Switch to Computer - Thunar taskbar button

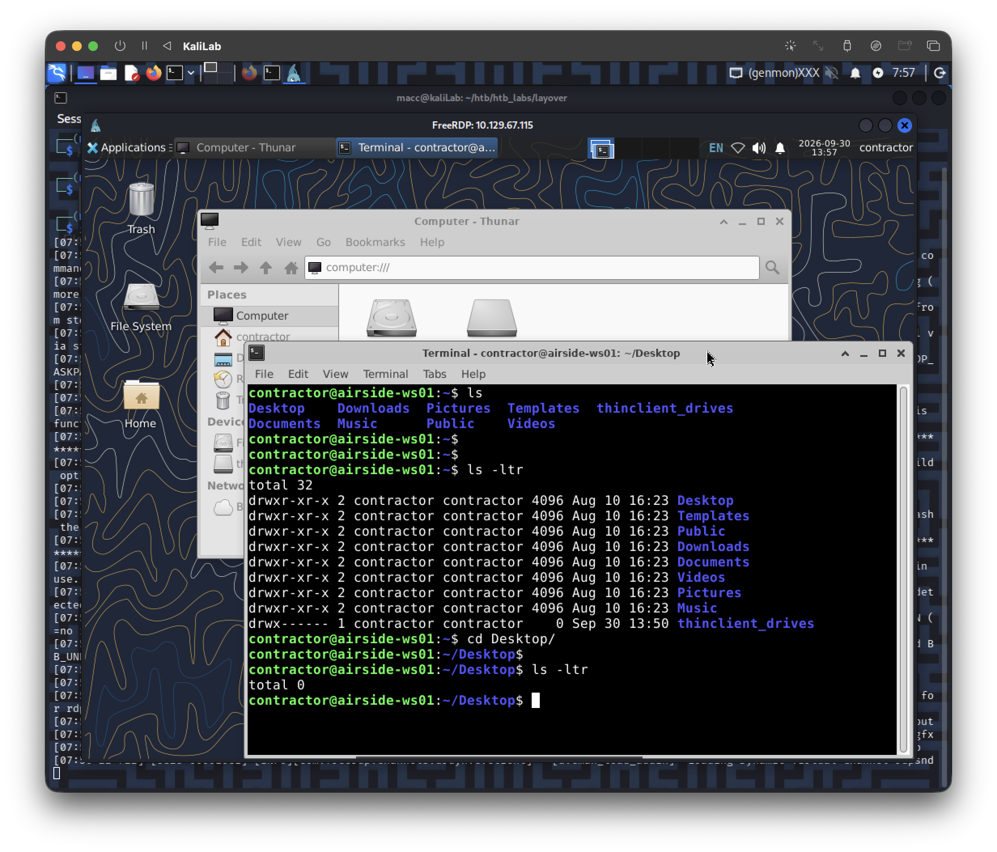tap(254, 148)
